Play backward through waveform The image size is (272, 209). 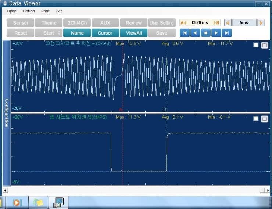coord(195,33)
